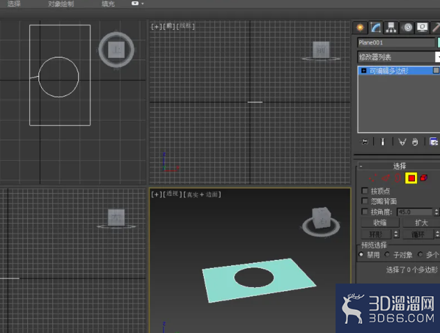Image resolution: width=440 pixels, height=333 pixels.
Task: Select 禁用 preview selection radio
Action: point(361,254)
